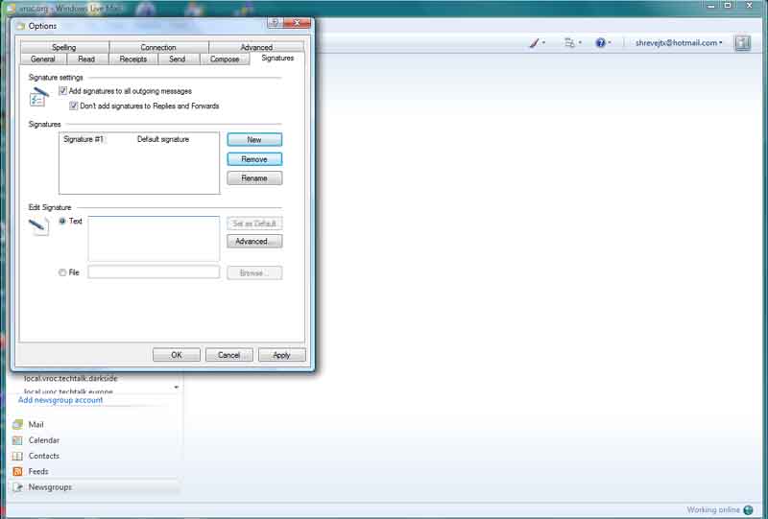768x519 pixels.
Task: Switch to the Compose tab
Action: [x=225, y=59]
